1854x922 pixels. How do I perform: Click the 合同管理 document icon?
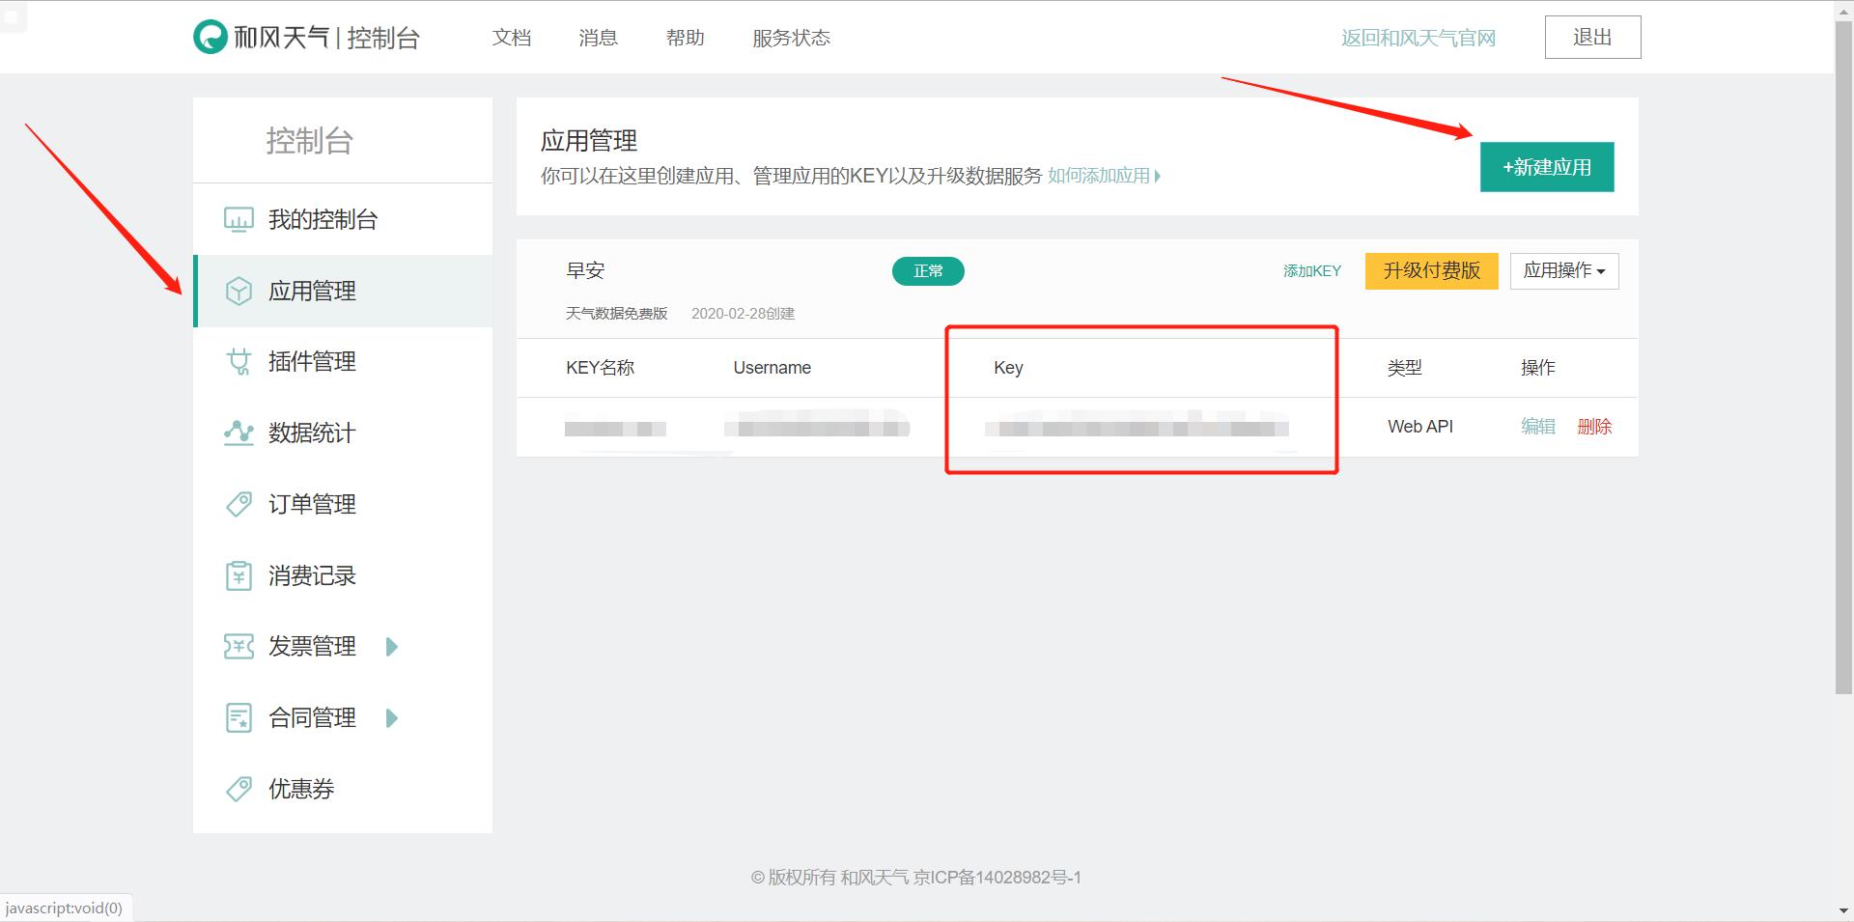pos(239,717)
